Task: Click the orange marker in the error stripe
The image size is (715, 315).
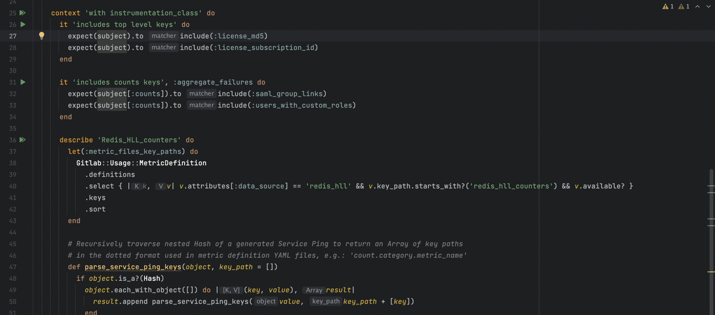Action: coord(711,272)
